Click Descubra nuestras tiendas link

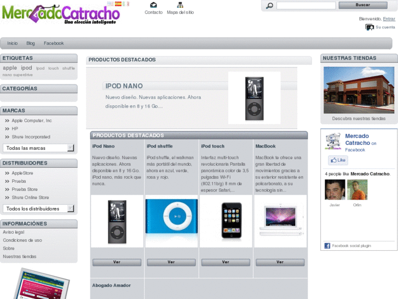[359, 119]
